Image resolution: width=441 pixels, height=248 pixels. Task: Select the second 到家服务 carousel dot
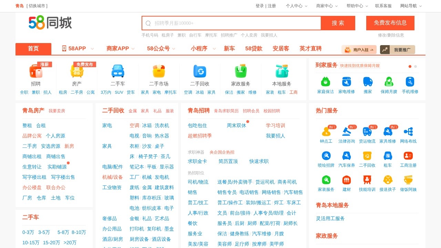(x=416, y=66)
